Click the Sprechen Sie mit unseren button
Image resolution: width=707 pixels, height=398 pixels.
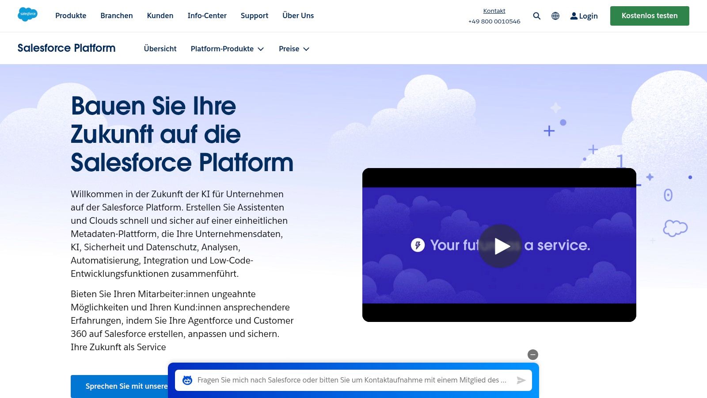click(x=119, y=386)
